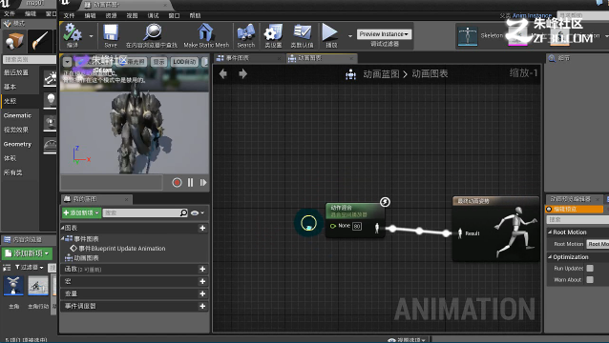Click the blue Play arrow in toolbar
This screenshot has height=343, width=609.
coord(330,32)
